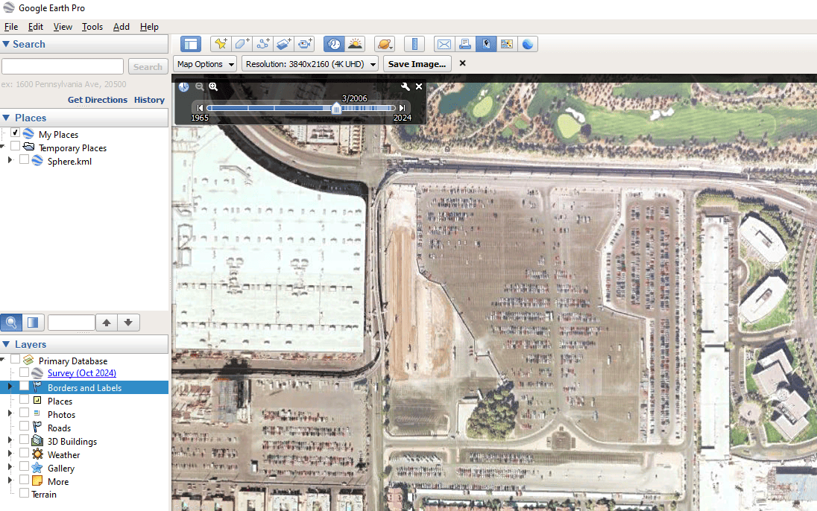Open the File menu

[11, 27]
